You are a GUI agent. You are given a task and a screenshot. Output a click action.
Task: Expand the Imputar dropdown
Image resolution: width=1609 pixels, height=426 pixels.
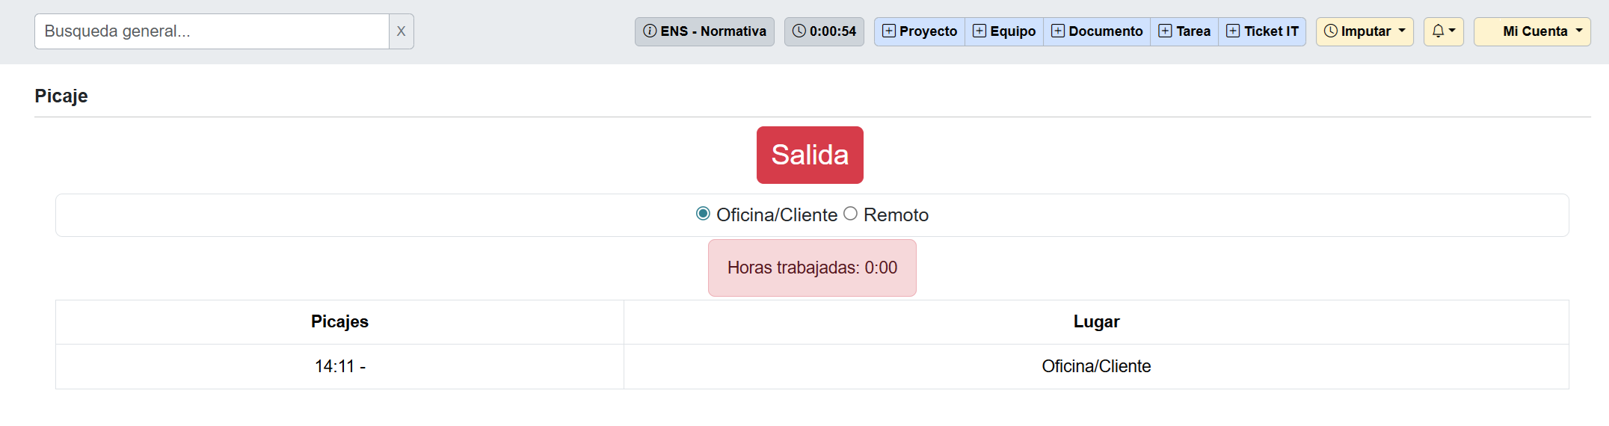1365,31
